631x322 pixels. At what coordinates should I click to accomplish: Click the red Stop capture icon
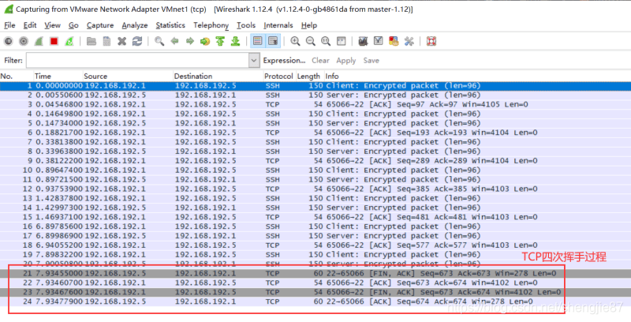point(54,41)
